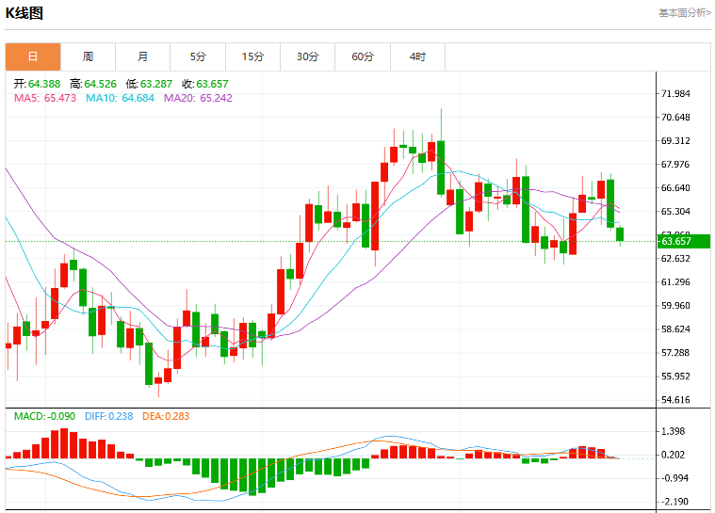Open the 4时 interval tab

[417, 57]
